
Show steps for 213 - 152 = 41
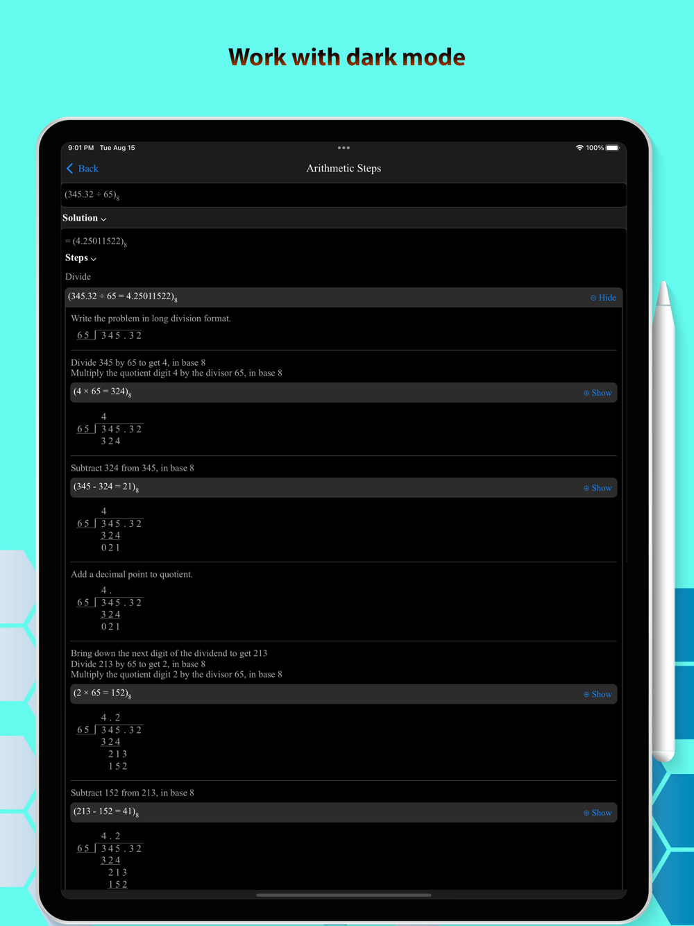(598, 813)
